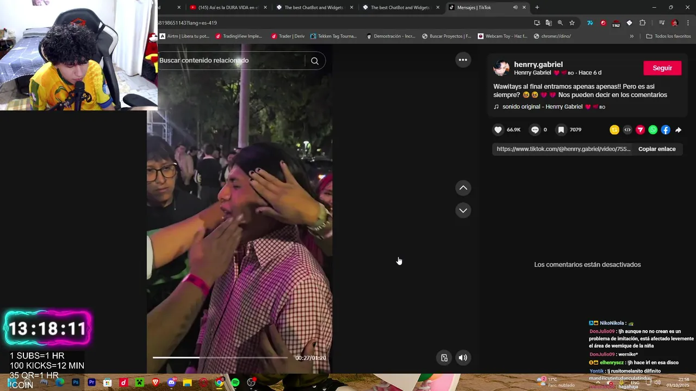Open the Trader | Deriv bookmark
Image resolution: width=696 pixels, height=391 pixels.
pyautogui.click(x=288, y=36)
